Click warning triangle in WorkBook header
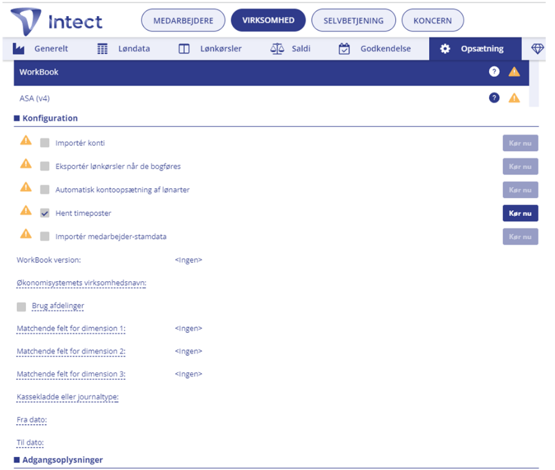 coord(514,72)
